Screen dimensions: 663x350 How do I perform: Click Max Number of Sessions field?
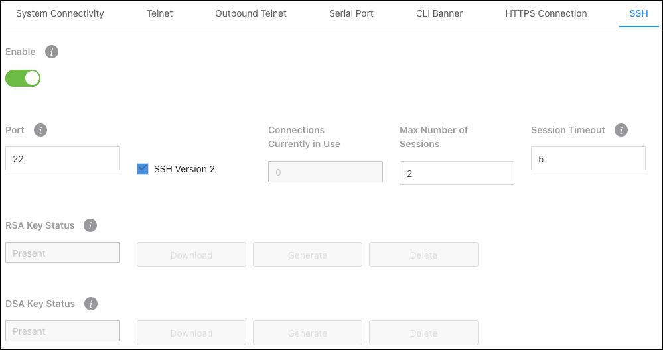pyautogui.click(x=457, y=173)
